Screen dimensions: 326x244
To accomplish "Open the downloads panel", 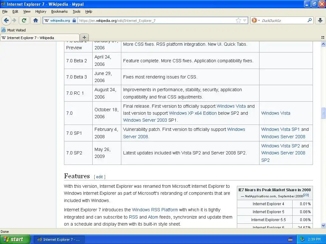I will (x=320, y=20).
